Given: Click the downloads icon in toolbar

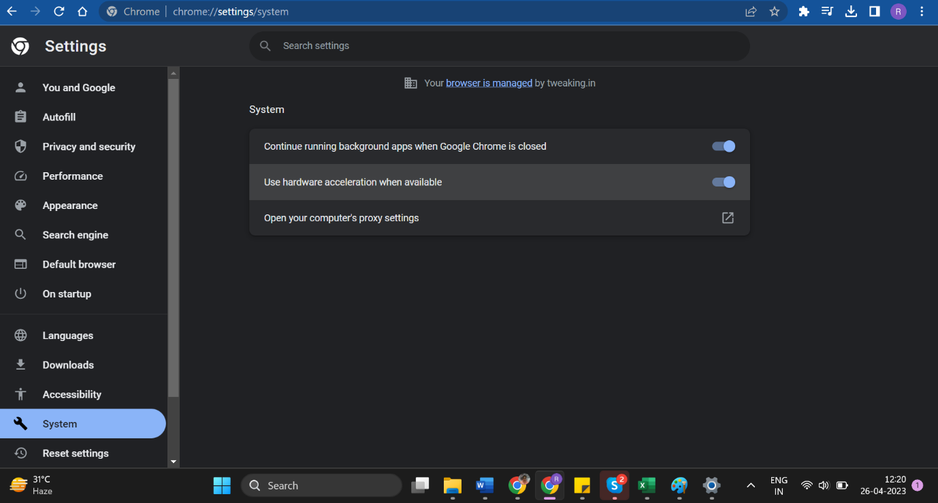Looking at the screenshot, I should pos(851,11).
